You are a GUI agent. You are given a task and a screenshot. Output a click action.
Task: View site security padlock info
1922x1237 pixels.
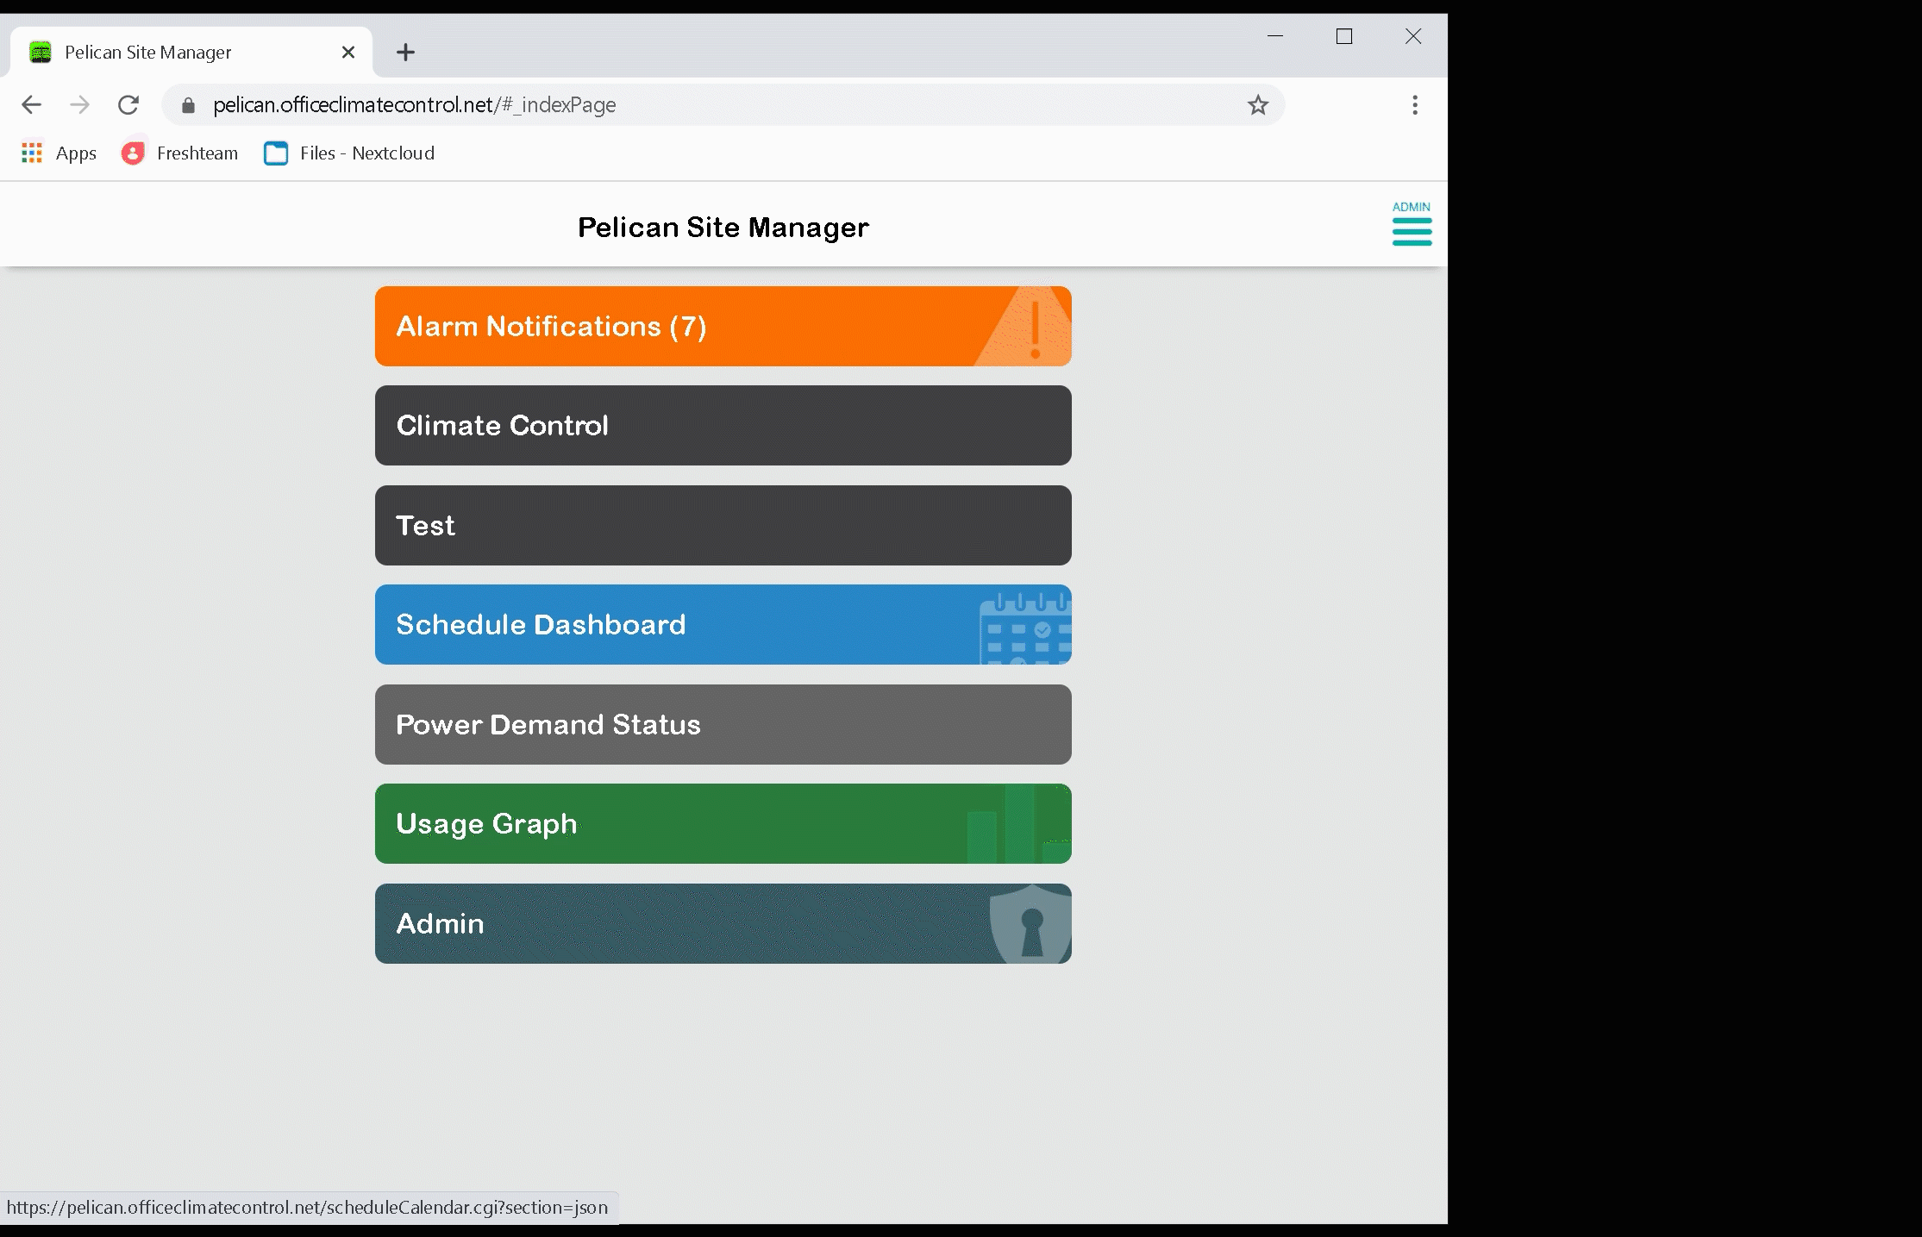pyautogui.click(x=188, y=105)
